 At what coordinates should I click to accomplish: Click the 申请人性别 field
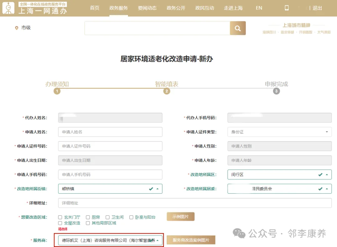tap(279, 146)
